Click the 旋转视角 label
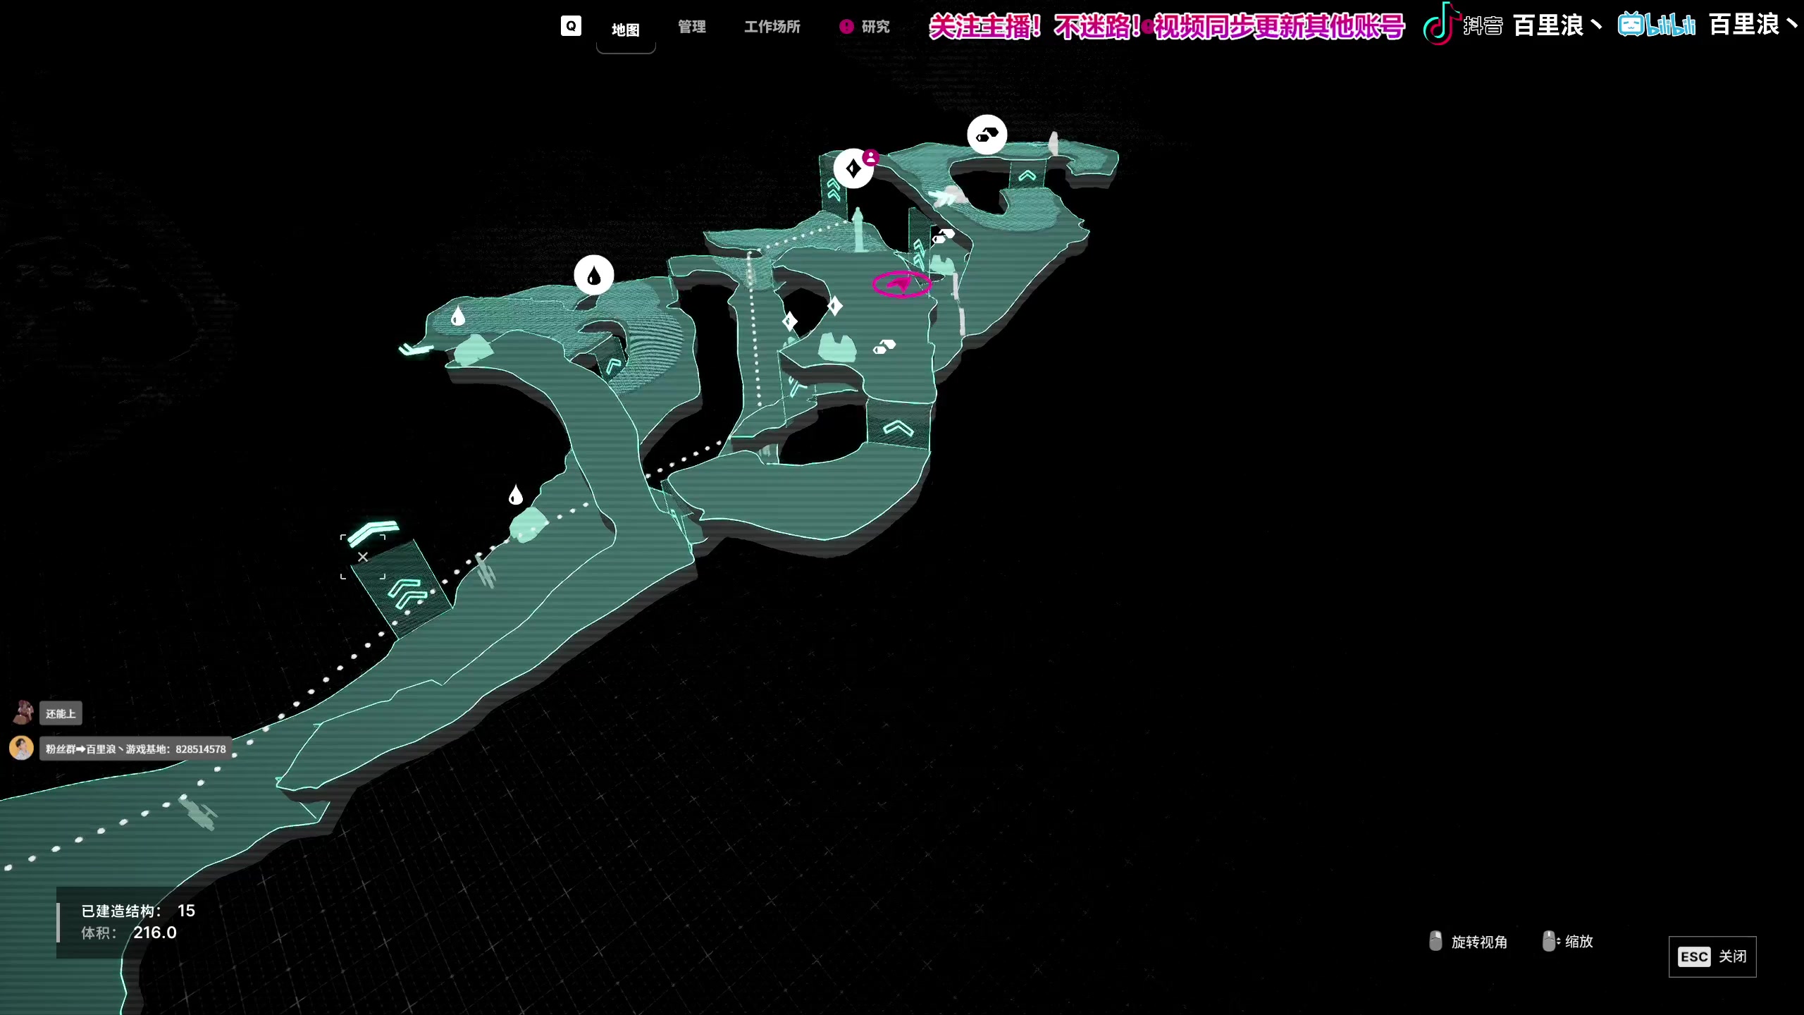Image resolution: width=1804 pixels, height=1015 pixels. coord(1479,942)
